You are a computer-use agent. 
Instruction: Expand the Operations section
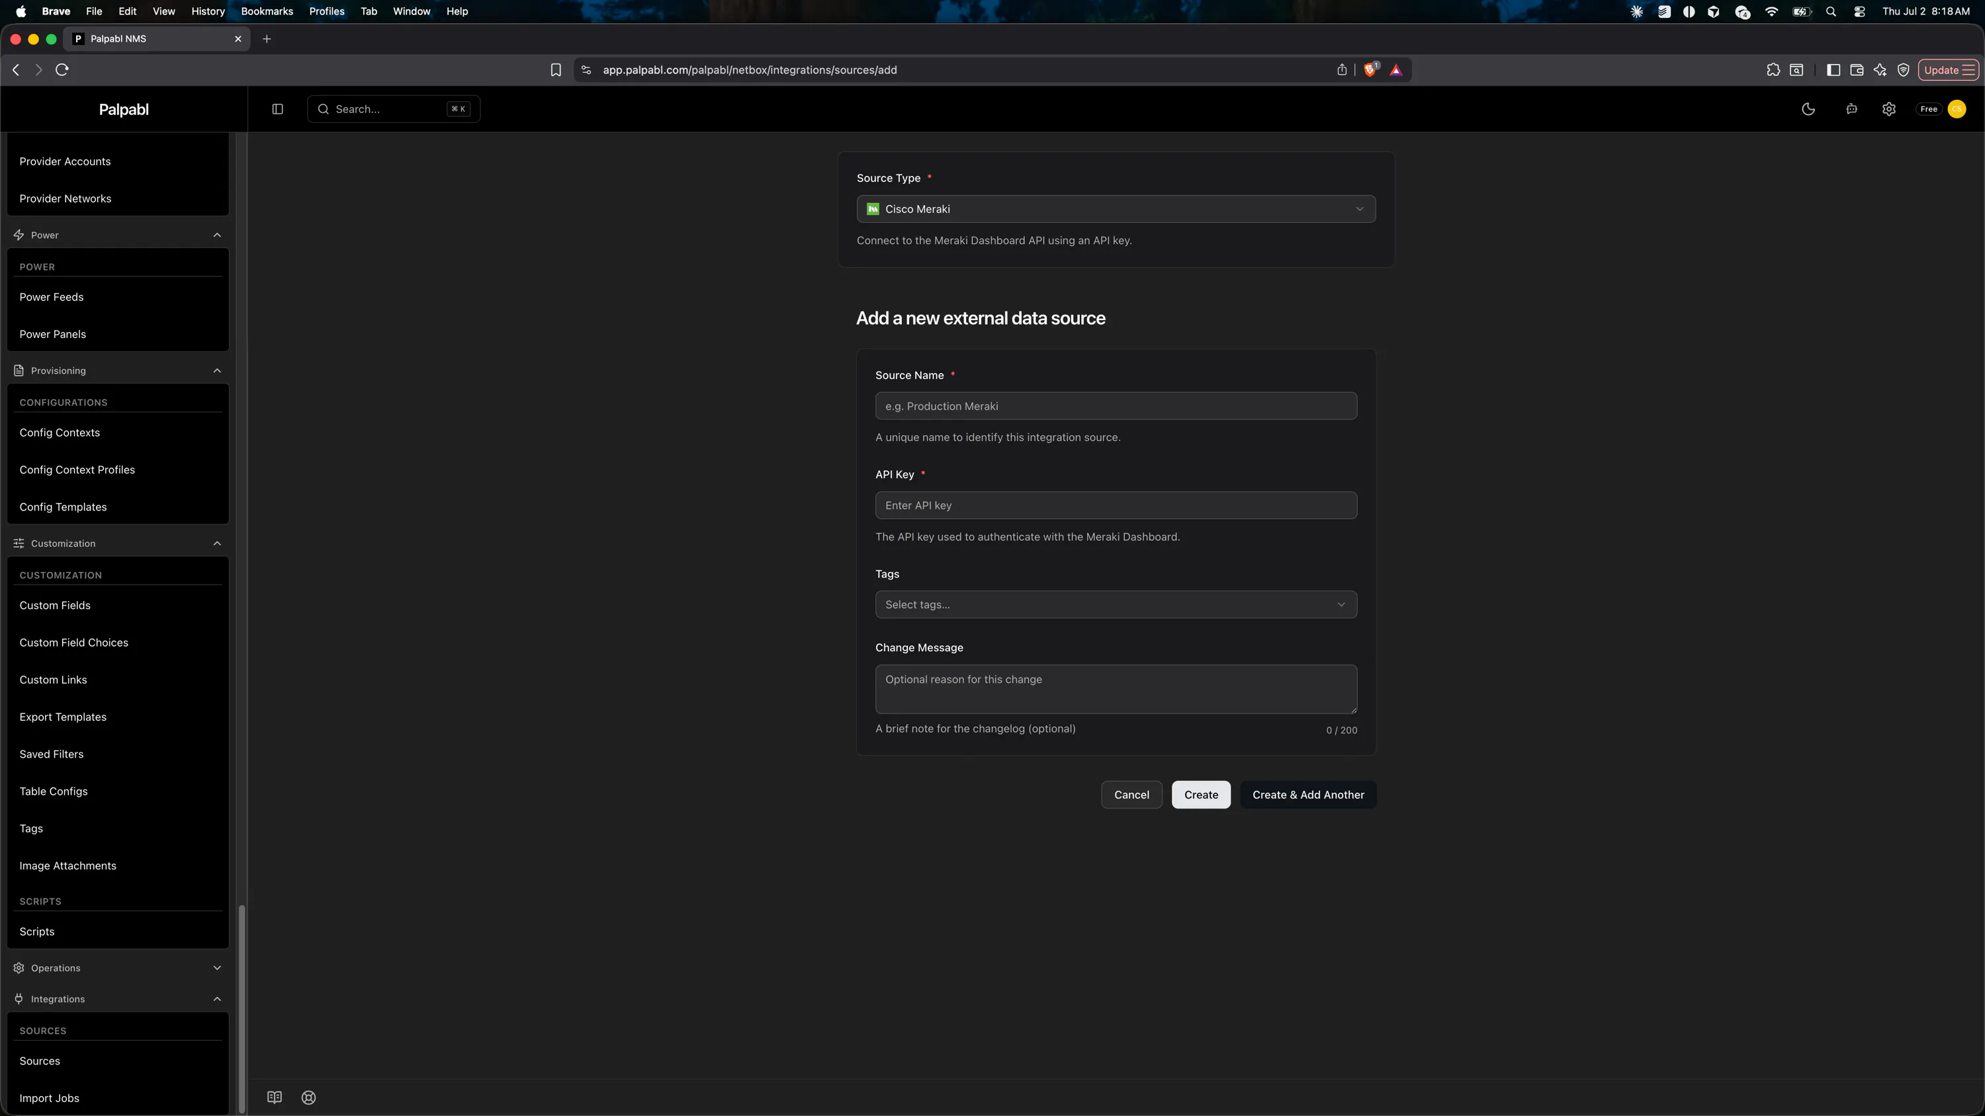(217, 968)
